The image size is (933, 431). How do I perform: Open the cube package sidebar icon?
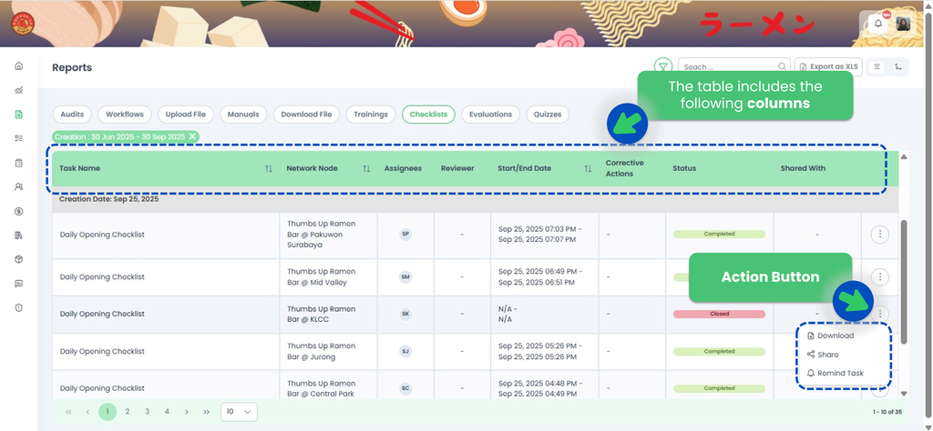pyautogui.click(x=18, y=259)
